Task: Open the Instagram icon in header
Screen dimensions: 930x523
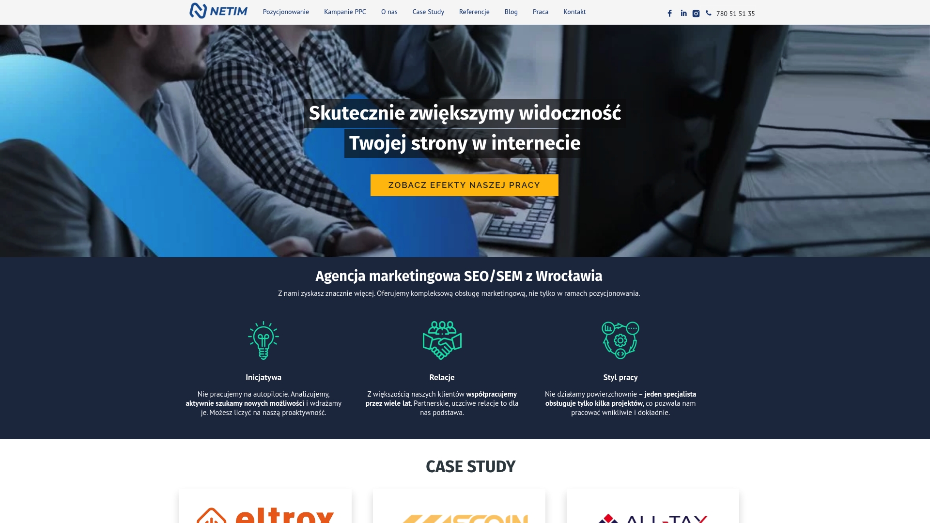Action: click(696, 14)
